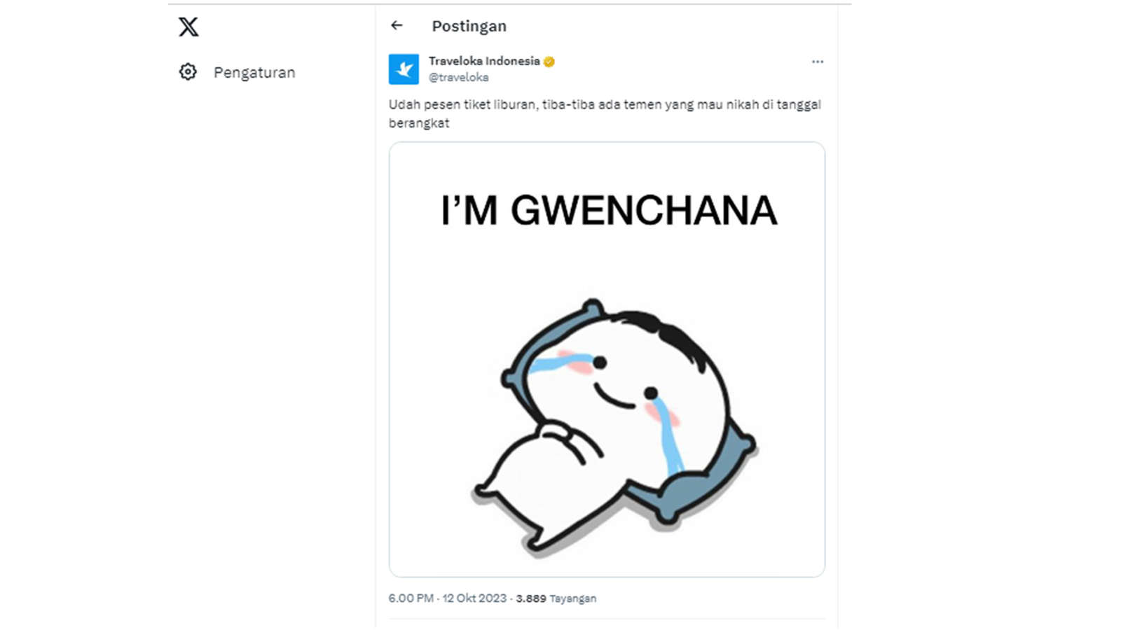Screen dimensions: 1121x630
Task: Click the 6.00 PM post time
Action: 411,598
